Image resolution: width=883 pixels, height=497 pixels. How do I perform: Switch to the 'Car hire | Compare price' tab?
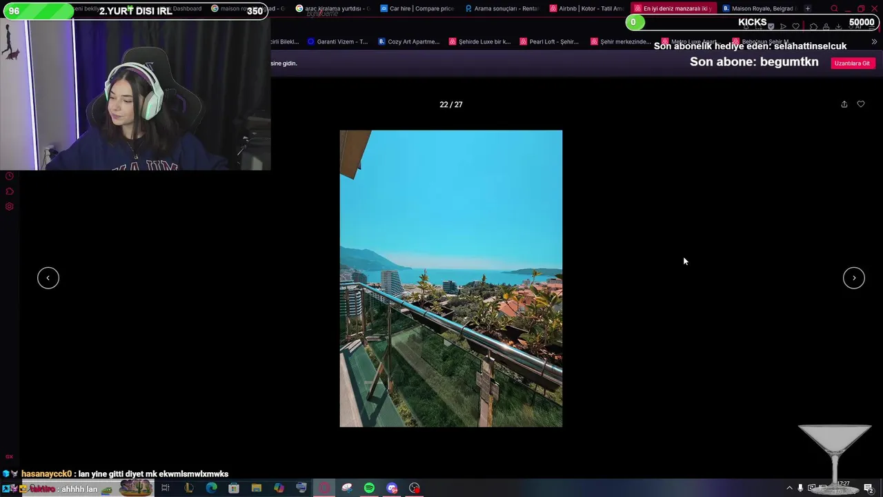tap(417, 8)
